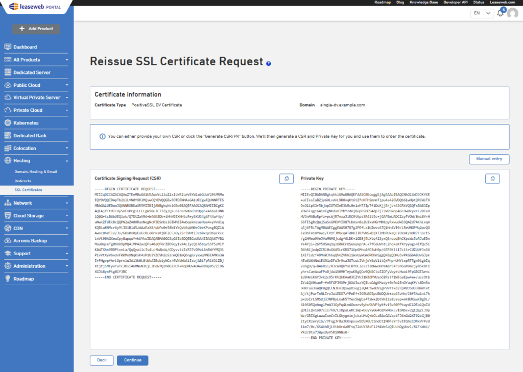Expand the Network menu

(x=36, y=203)
